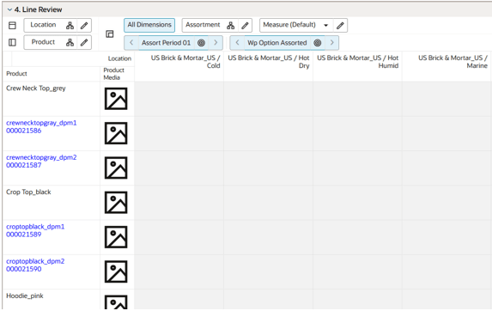Select the US Brick & Mortar_US / Hot Humid column header
Screen dimensions: 492x311
(x=357, y=66)
